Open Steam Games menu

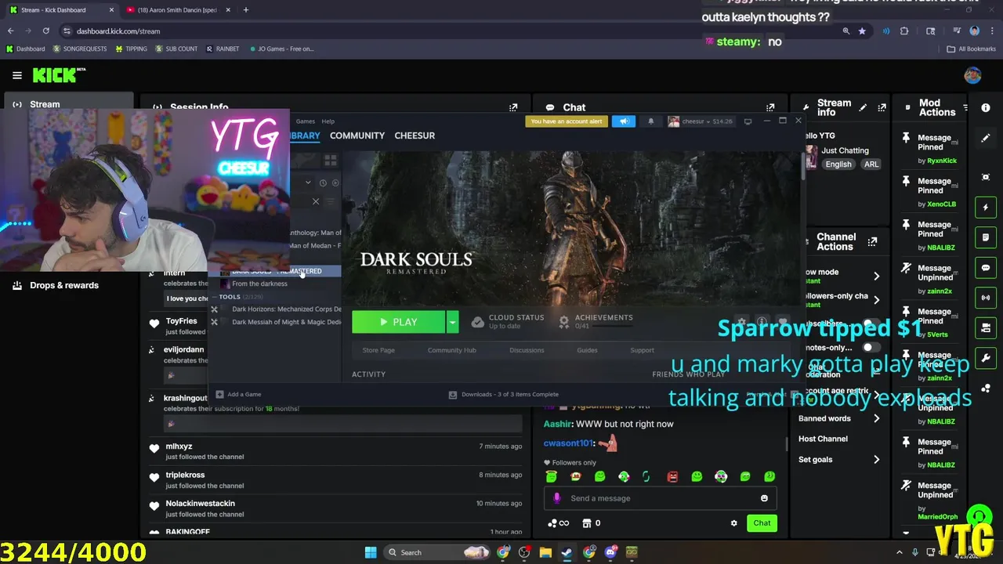306,121
